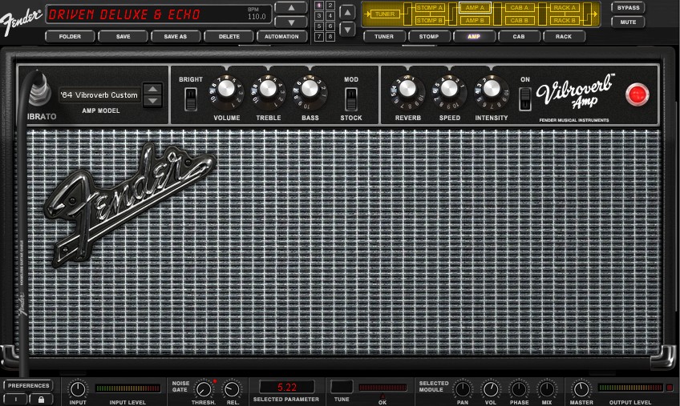Screen dimensions: 680x406
Task: Click the selected module PAN knob
Action: (463, 389)
